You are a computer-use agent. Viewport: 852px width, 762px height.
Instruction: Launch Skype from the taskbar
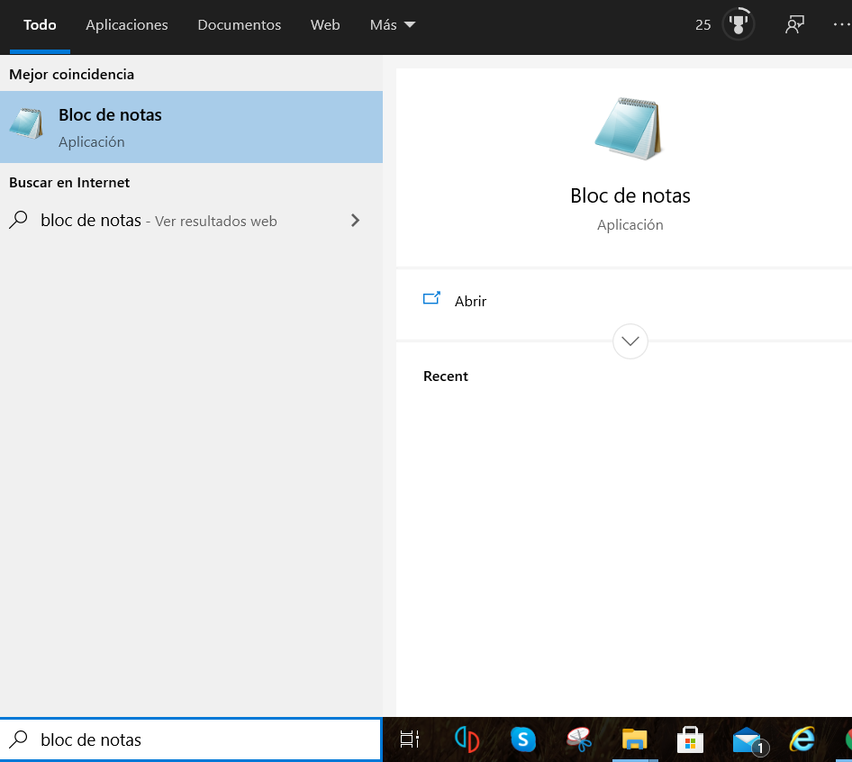(x=523, y=739)
